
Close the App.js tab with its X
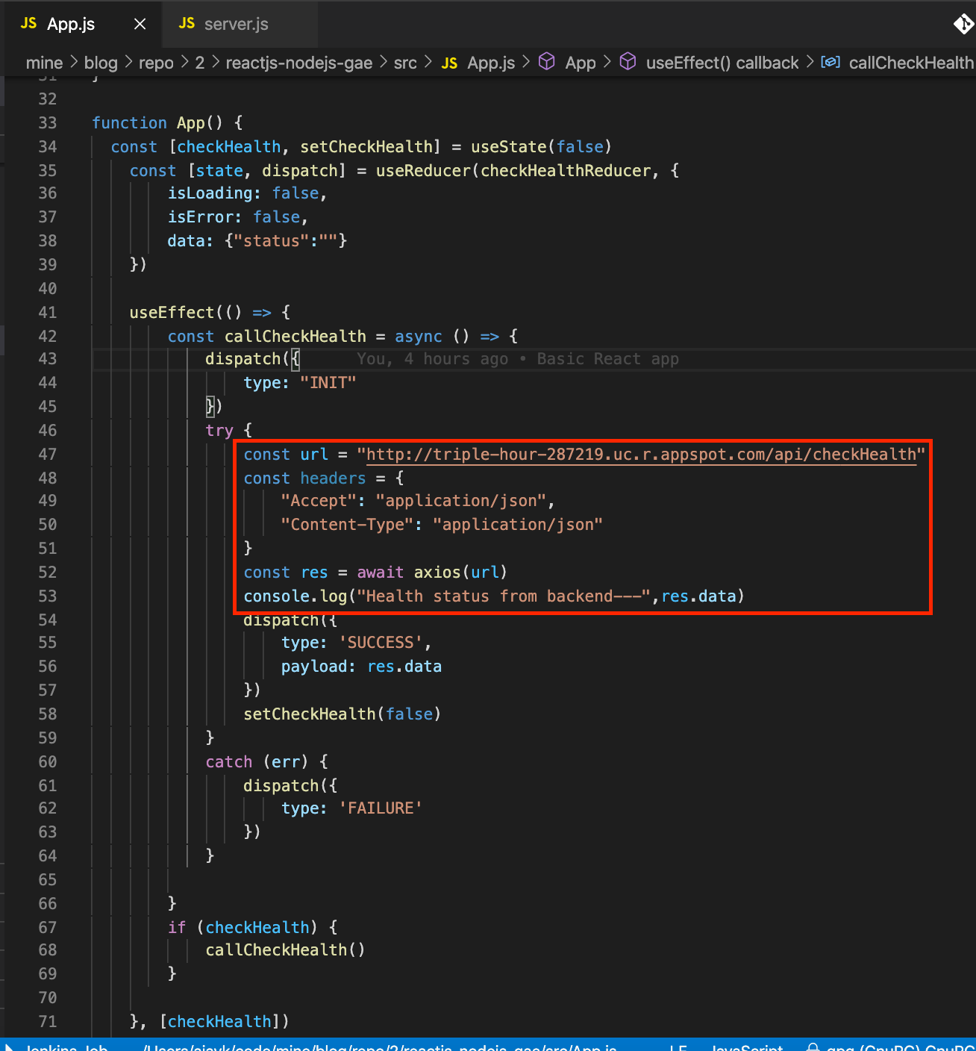140,23
